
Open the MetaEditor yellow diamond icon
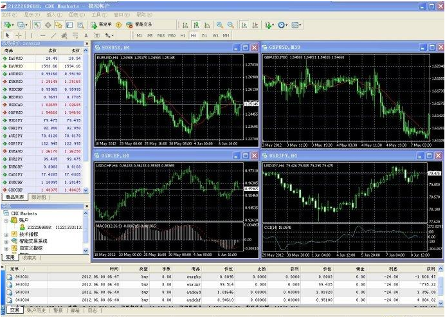(x=118, y=25)
